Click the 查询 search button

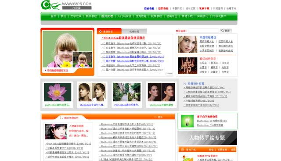(x=226, y=31)
